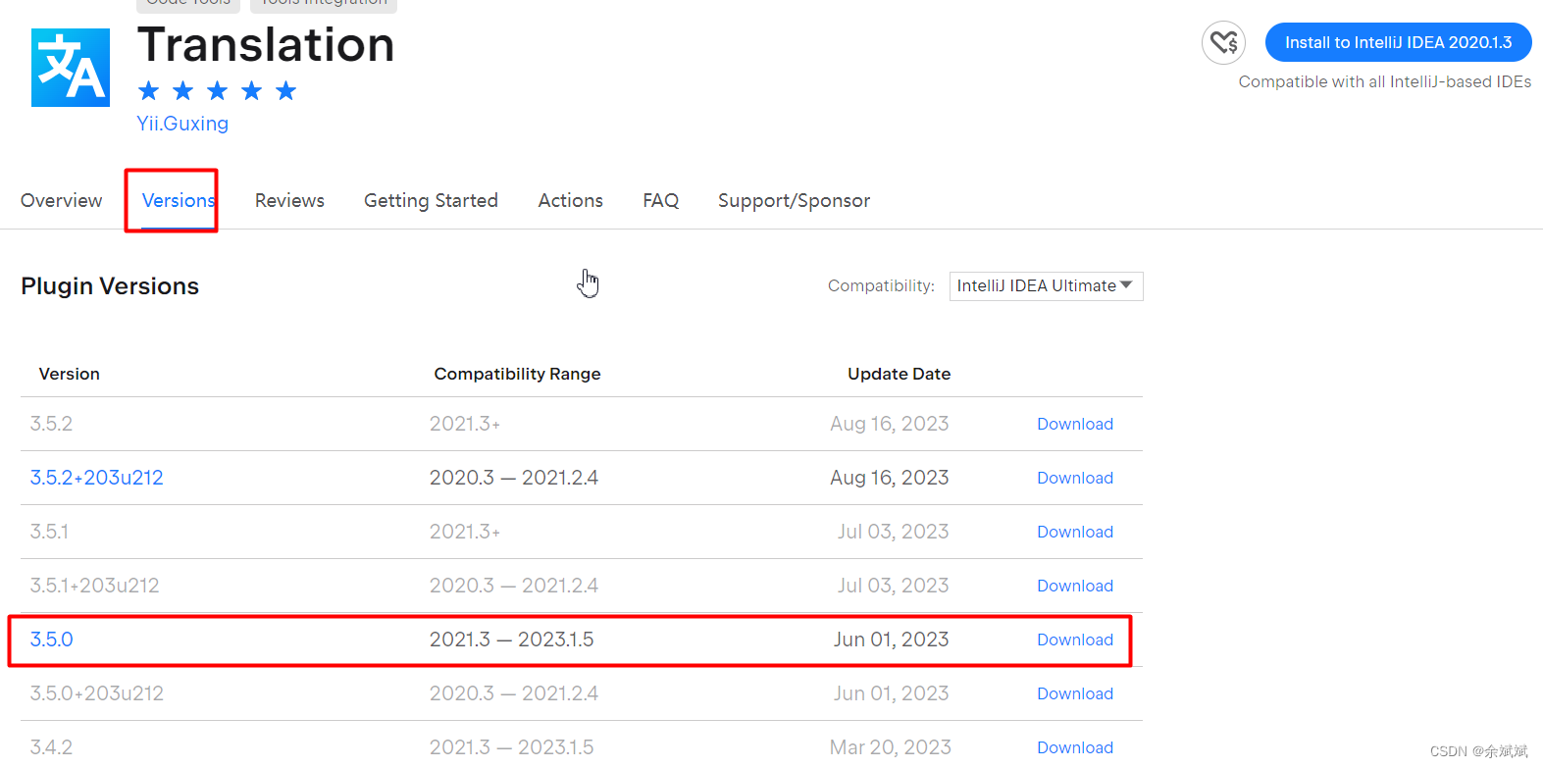Screen dimensions: 1543x768
Task: Click the Translation plugin logo icon
Action: pos(71,68)
